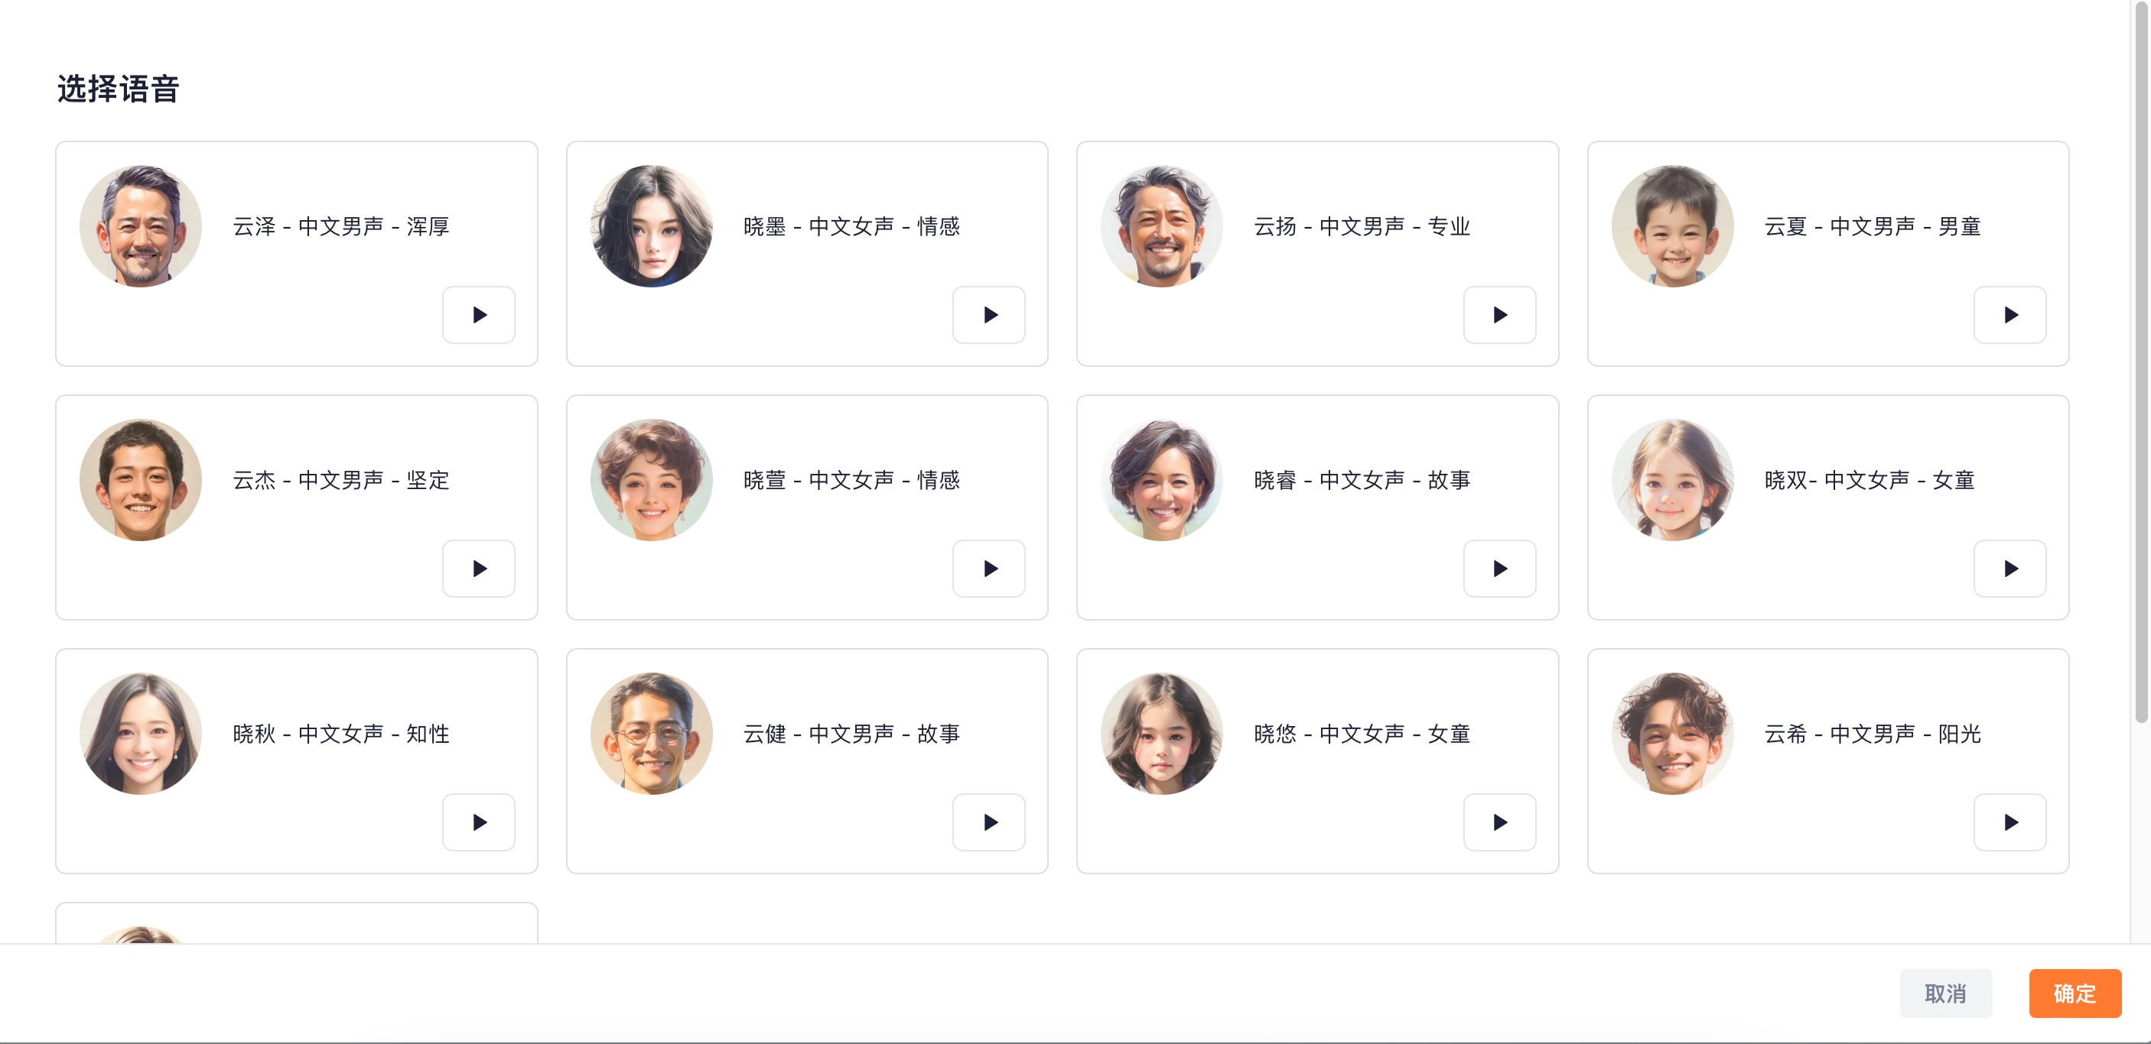Play preview of 晓悠 女童 voice

(x=1500, y=822)
